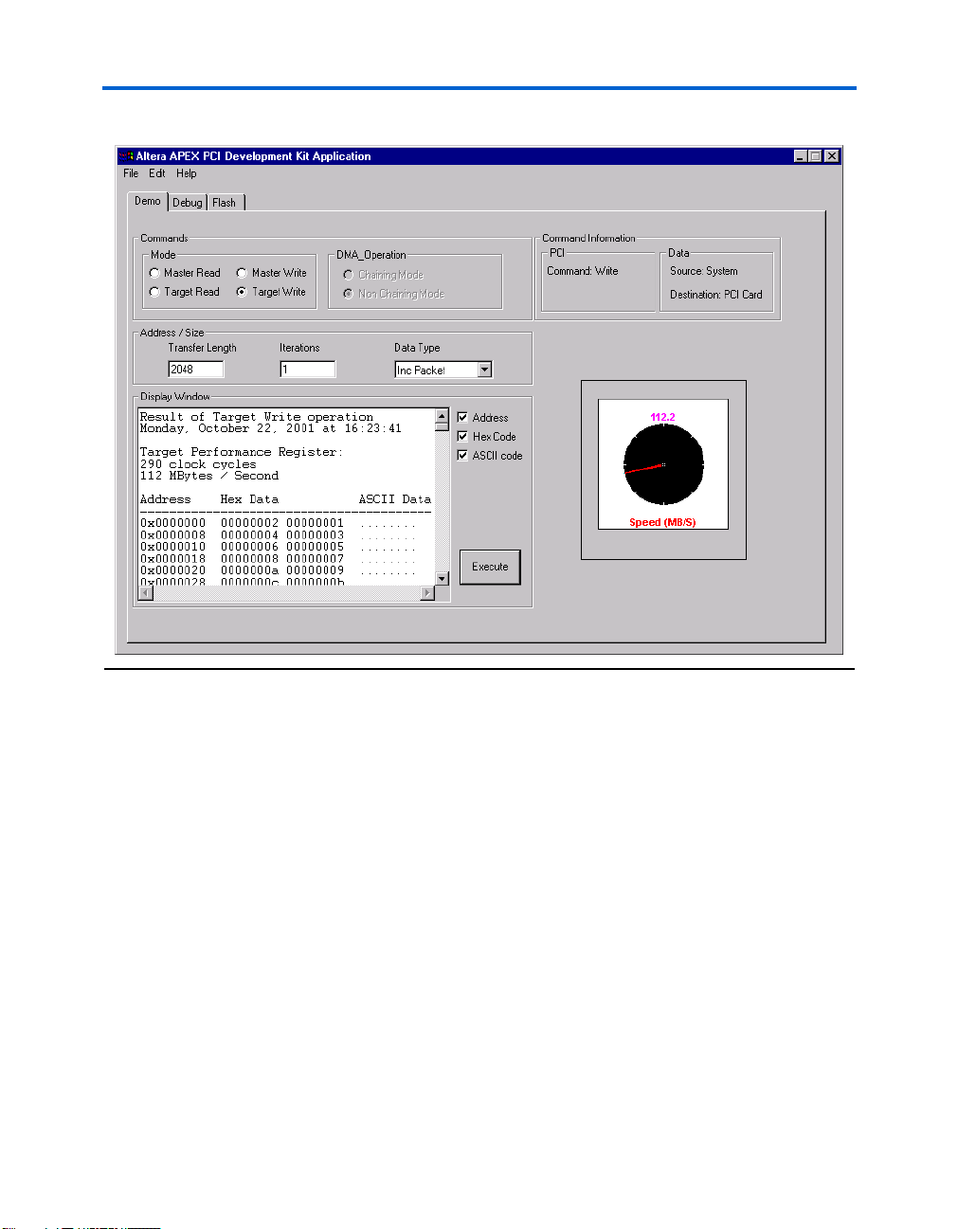Click 'Target Performance Register:' line
958x1229 pixels.
click(242, 452)
